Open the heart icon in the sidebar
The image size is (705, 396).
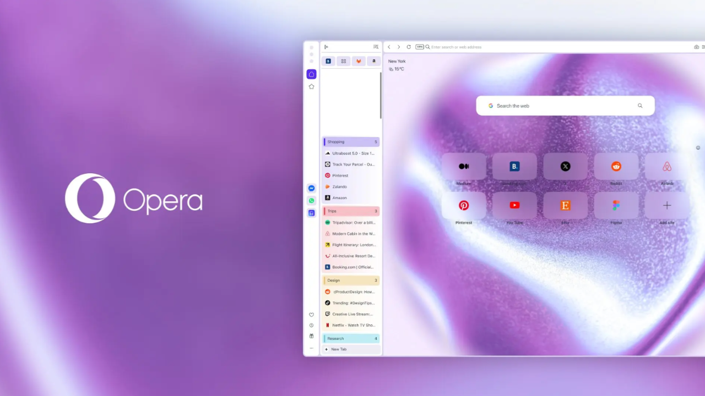click(311, 315)
